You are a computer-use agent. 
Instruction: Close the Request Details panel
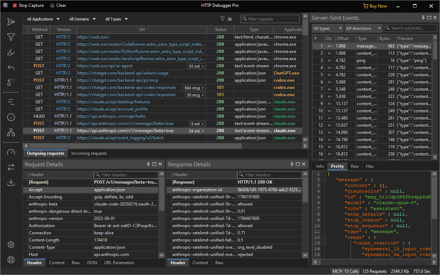(160, 164)
